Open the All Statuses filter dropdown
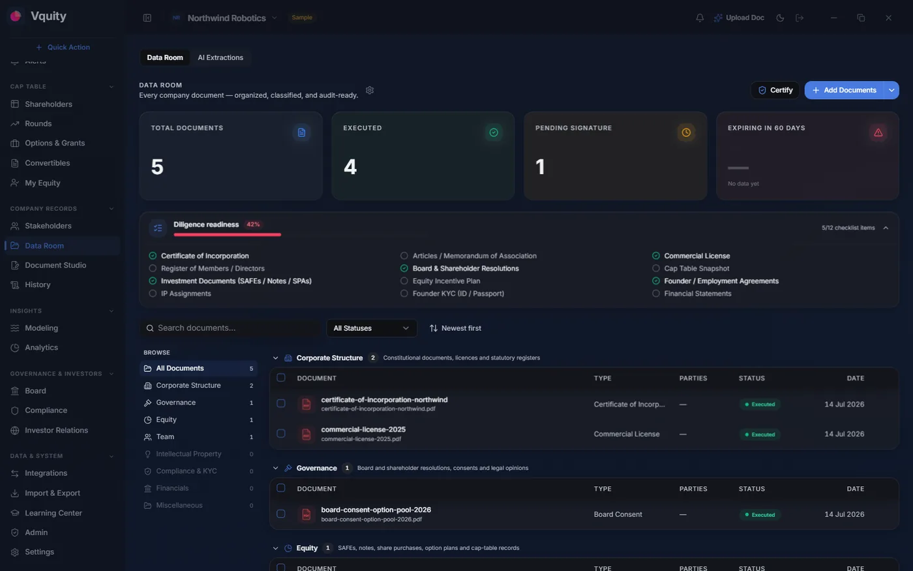The width and height of the screenshot is (913, 571). click(372, 328)
